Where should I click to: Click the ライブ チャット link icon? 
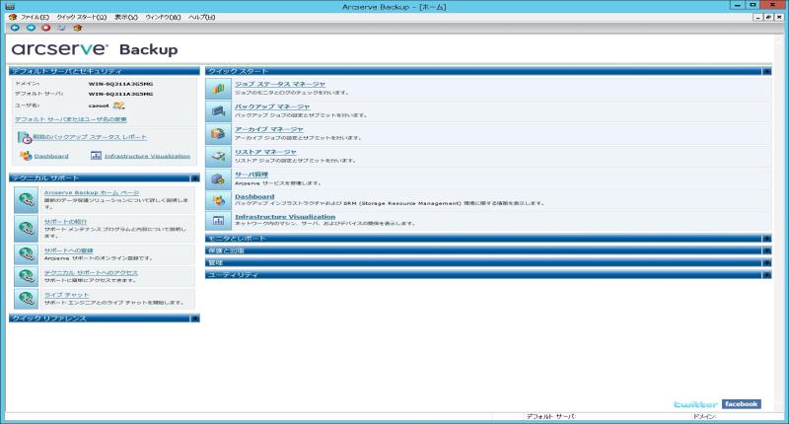coord(27,298)
